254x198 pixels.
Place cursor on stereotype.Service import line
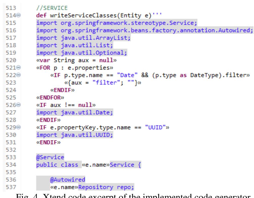pos(117,23)
